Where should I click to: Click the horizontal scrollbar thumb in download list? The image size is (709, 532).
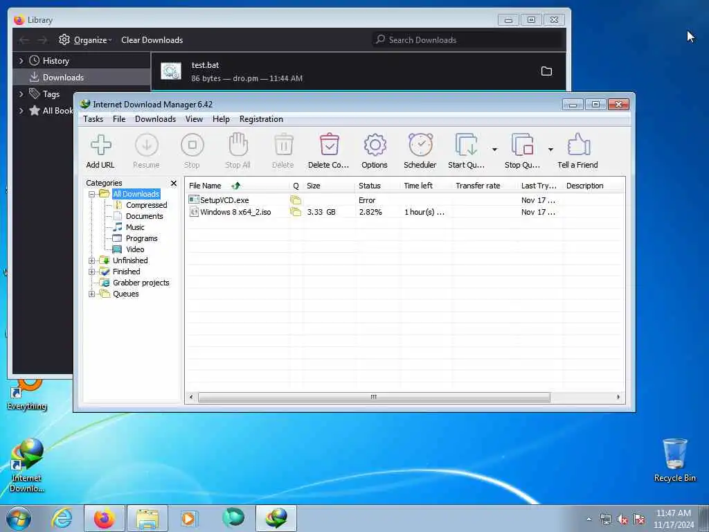tap(374, 397)
